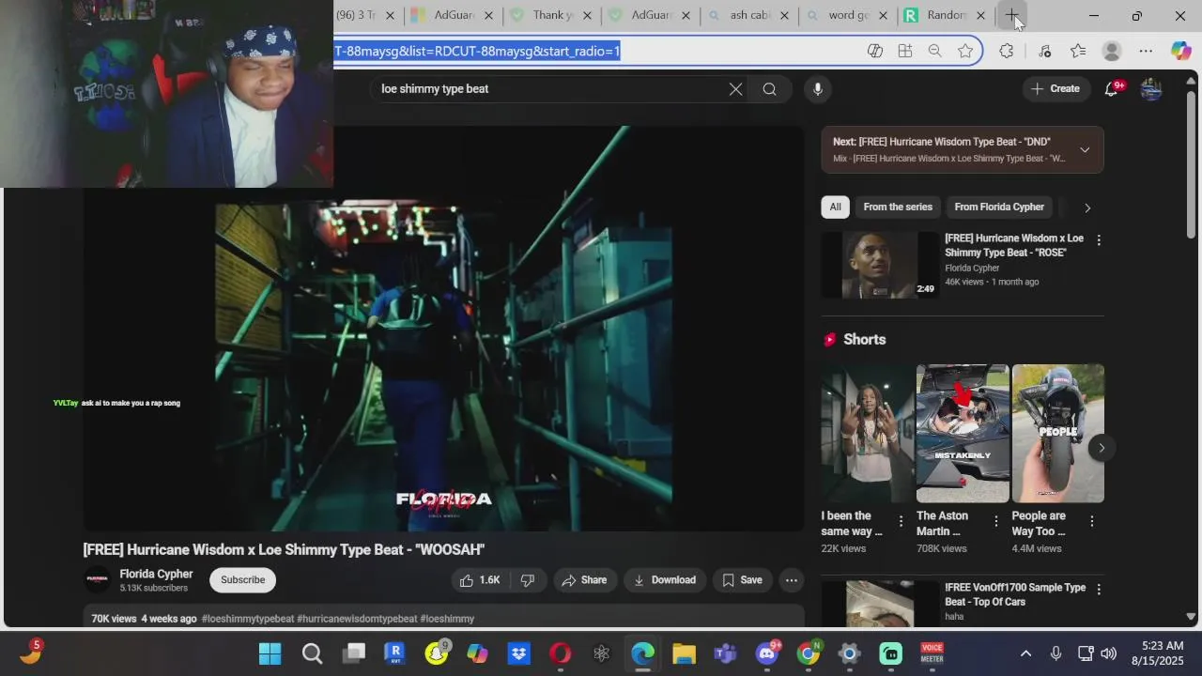Image resolution: width=1202 pixels, height=676 pixels.
Task: Open Edge settings and more menu
Action: coord(1146,51)
